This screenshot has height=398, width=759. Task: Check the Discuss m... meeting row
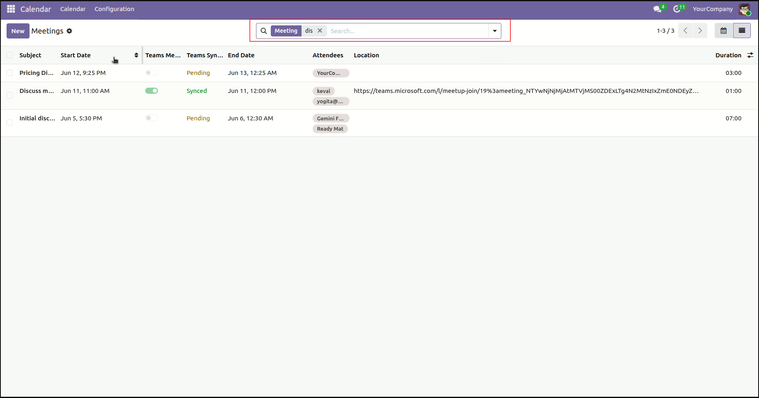click(10, 95)
